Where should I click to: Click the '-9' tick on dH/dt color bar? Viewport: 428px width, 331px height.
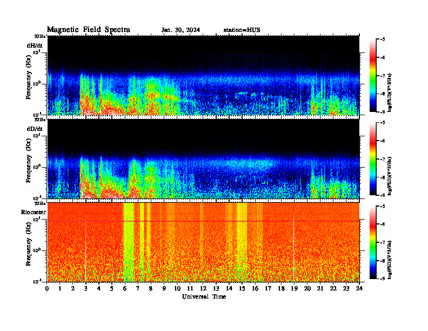(382, 112)
